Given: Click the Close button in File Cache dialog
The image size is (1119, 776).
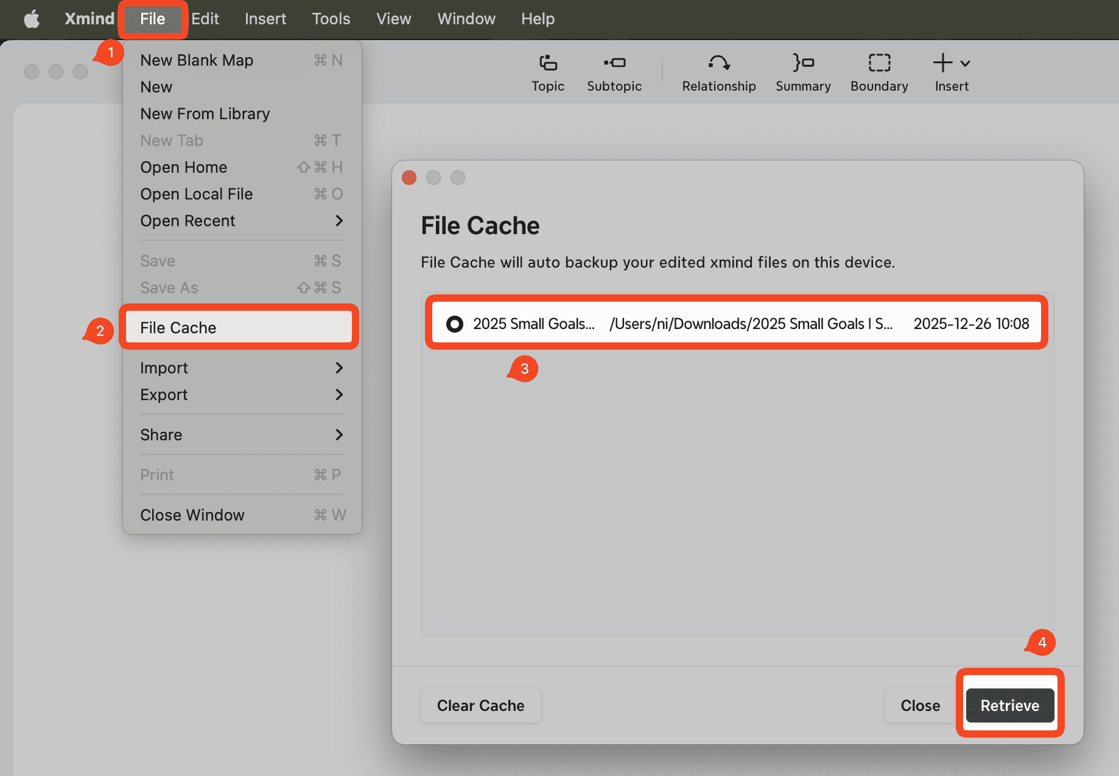Looking at the screenshot, I should coord(920,705).
